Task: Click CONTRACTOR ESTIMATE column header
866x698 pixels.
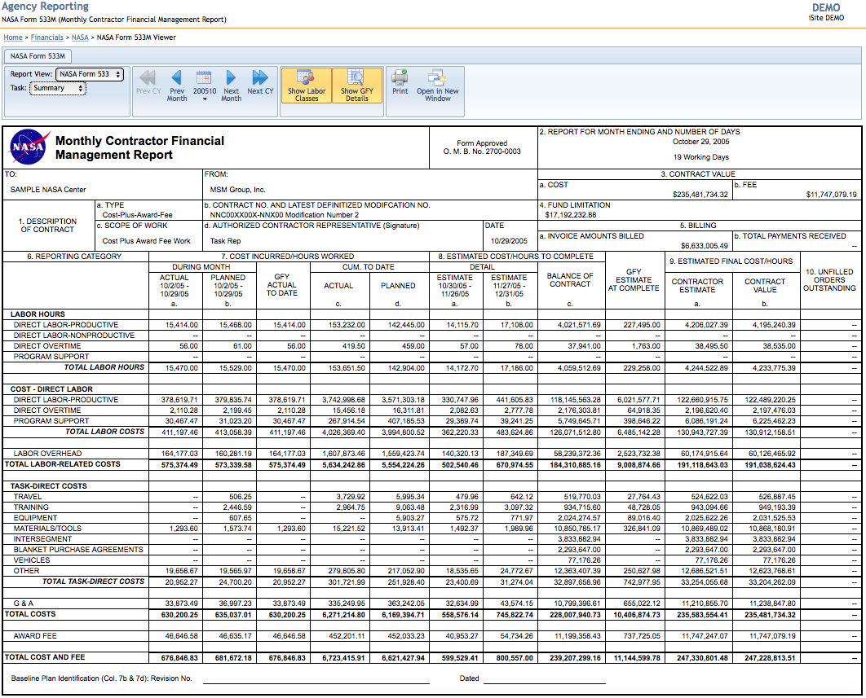Action: [x=697, y=285]
